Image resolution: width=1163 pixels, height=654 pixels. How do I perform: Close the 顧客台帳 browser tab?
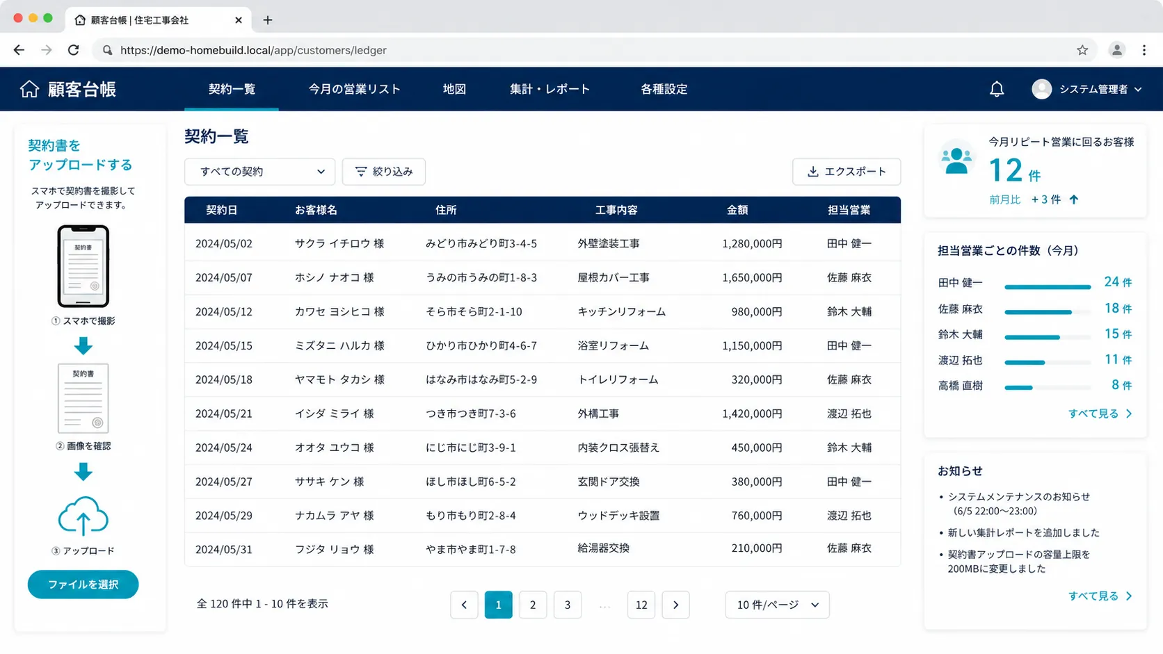(239, 20)
